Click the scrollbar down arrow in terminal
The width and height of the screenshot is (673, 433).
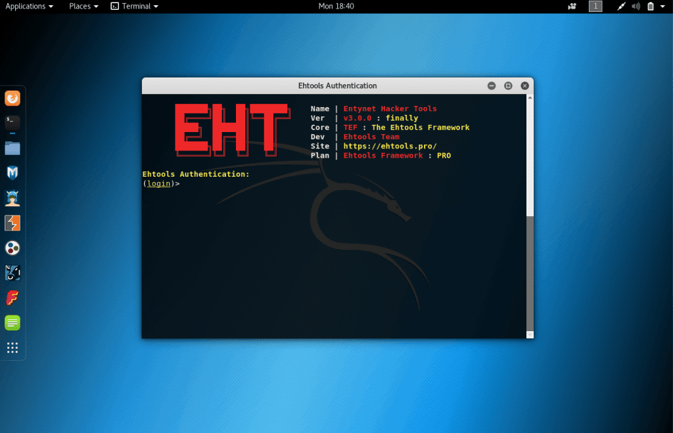[x=530, y=334]
